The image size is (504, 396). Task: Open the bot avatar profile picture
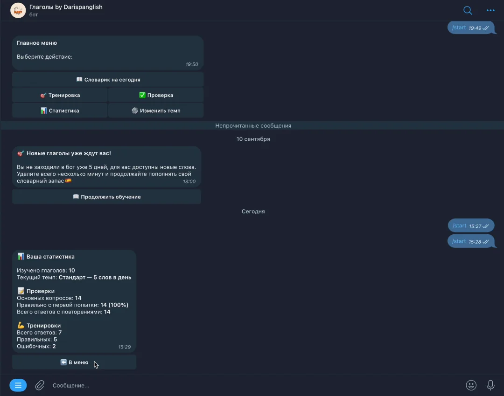click(x=18, y=10)
